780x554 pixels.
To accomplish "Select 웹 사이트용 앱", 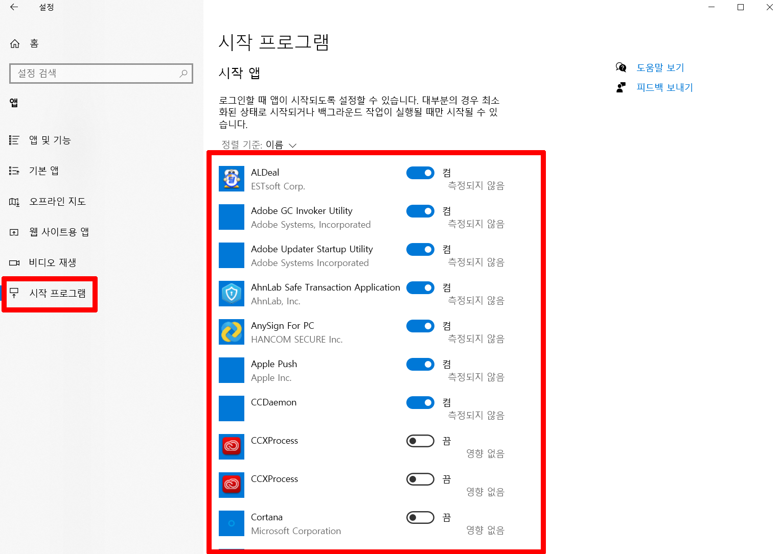I will pos(59,232).
